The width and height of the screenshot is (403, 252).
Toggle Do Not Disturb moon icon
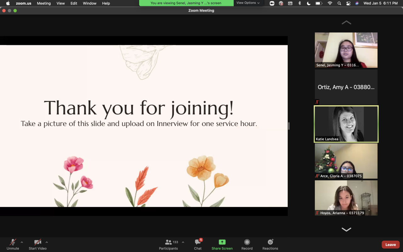pos(309,3)
